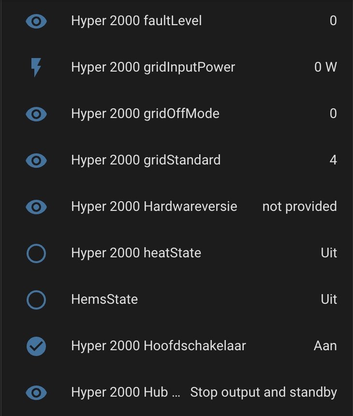Screen dimensions: 353x416
Task: Click the 'Stop output and standby' value
Action: pos(264,392)
